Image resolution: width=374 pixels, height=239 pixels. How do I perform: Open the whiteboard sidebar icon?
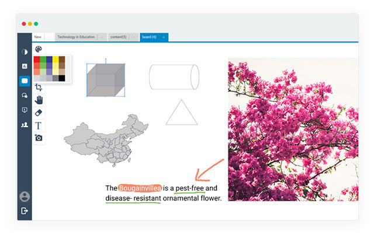pos(25,81)
